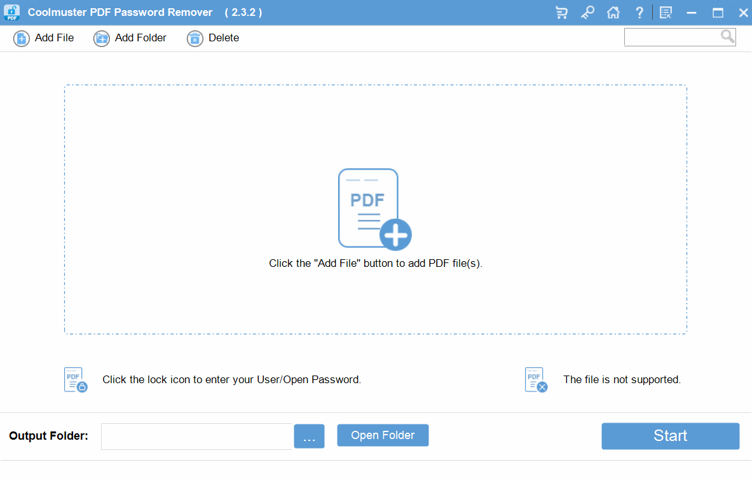Open the home page icon
Viewport: 752px width, 481px height.
[613, 12]
